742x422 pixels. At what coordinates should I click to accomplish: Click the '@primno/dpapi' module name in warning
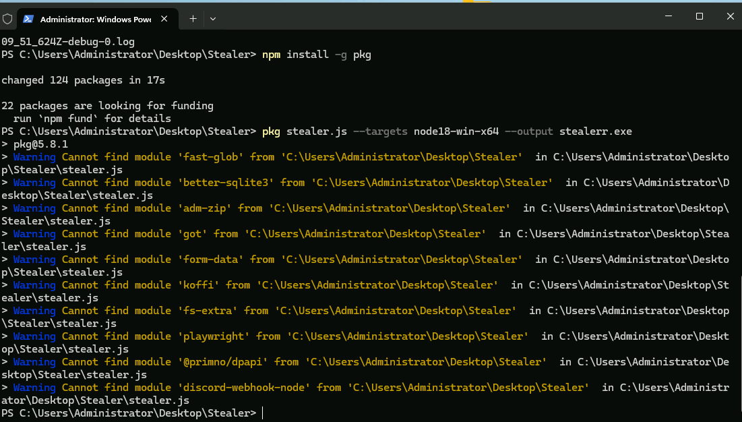click(223, 361)
